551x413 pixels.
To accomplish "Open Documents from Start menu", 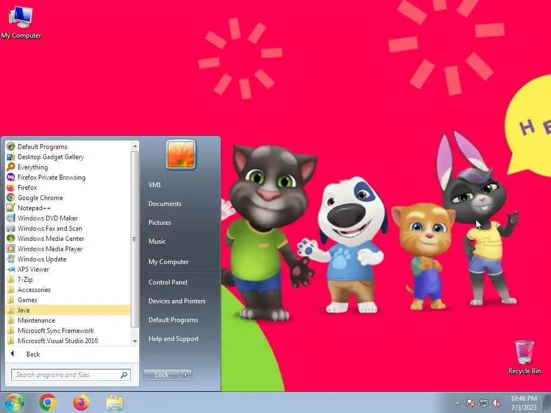I will coord(165,204).
